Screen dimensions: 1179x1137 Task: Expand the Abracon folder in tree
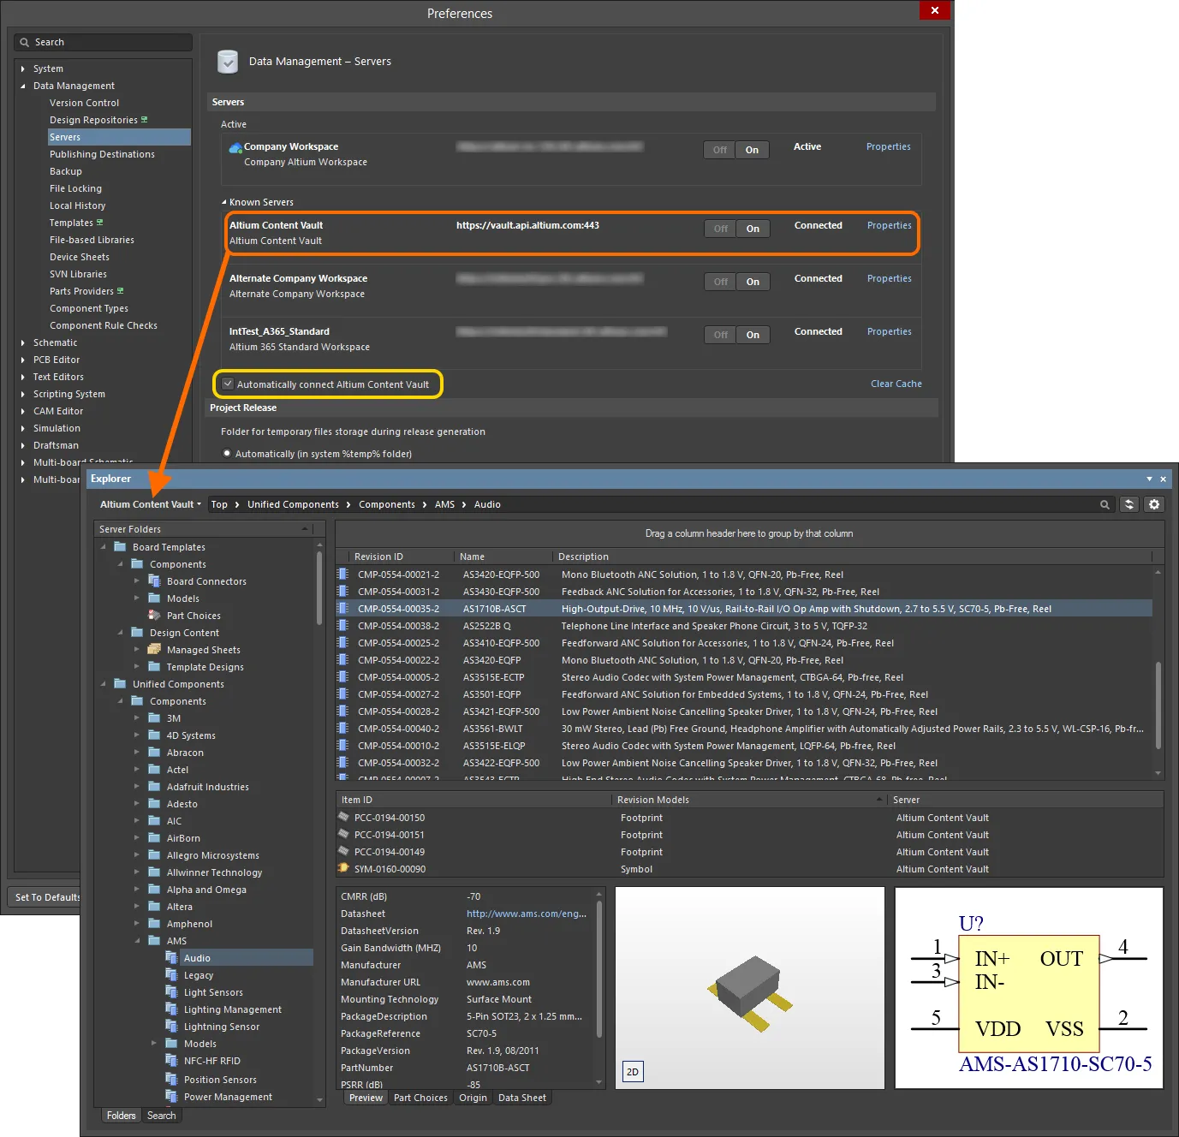(137, 752)
